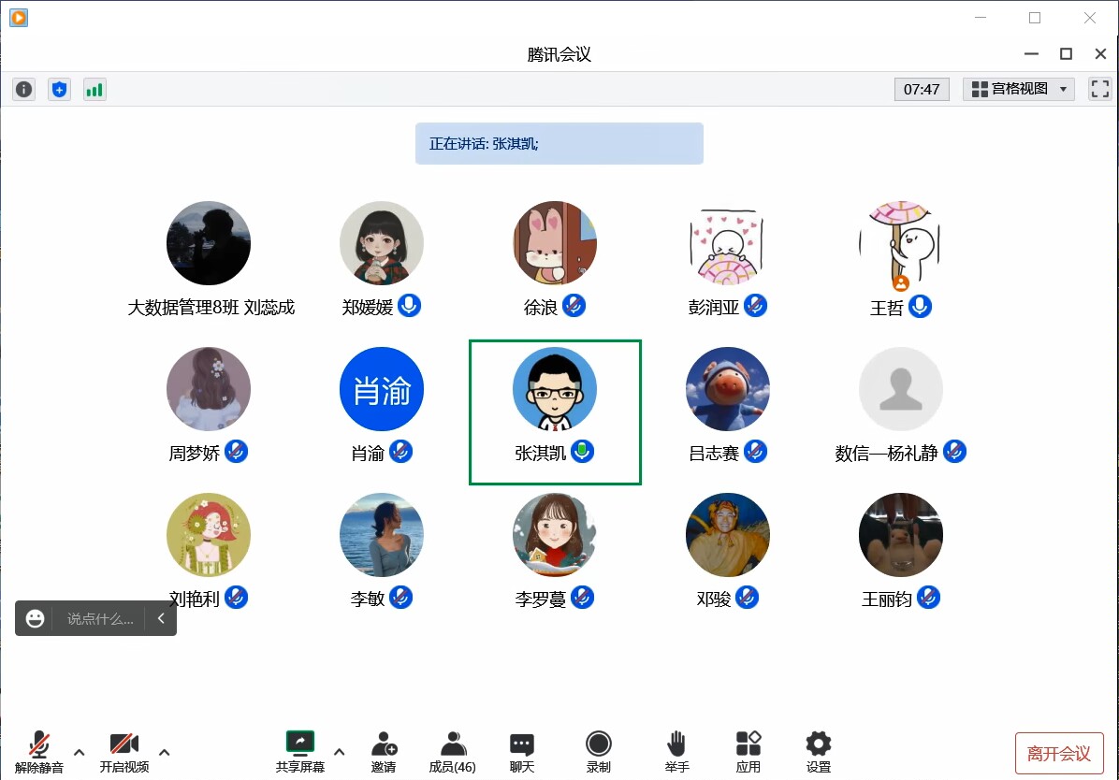
Task: Open emoji picker in chat bar
Action: click(x=35, y=619)
